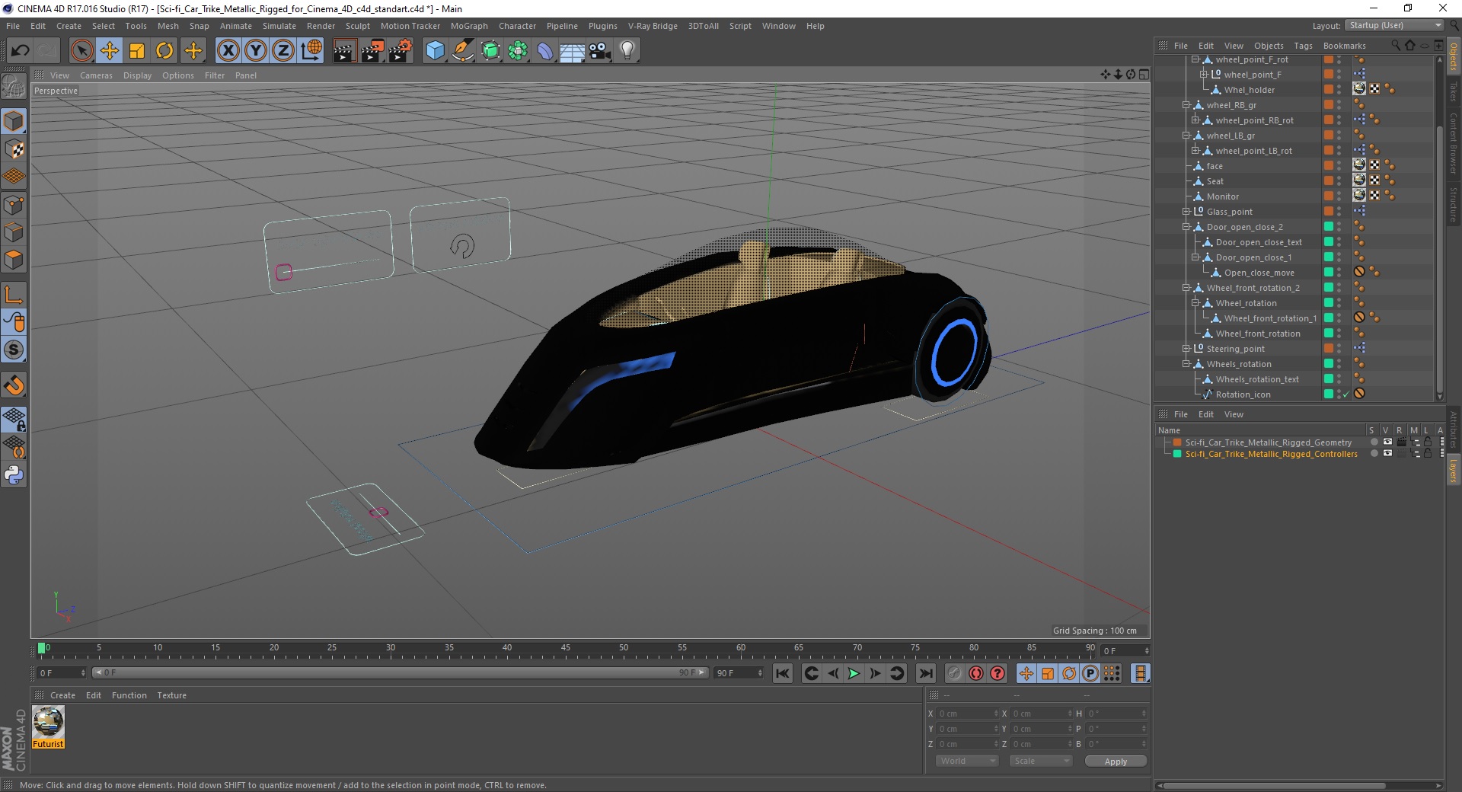
Task: Switch to Model mode
Action: 14,122
